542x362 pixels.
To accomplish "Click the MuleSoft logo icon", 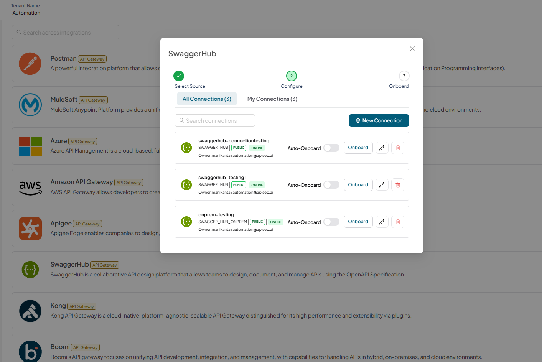I will (30, 105).
